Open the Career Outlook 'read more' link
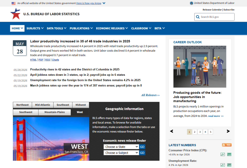247x168 pixels. coord(216,116)
